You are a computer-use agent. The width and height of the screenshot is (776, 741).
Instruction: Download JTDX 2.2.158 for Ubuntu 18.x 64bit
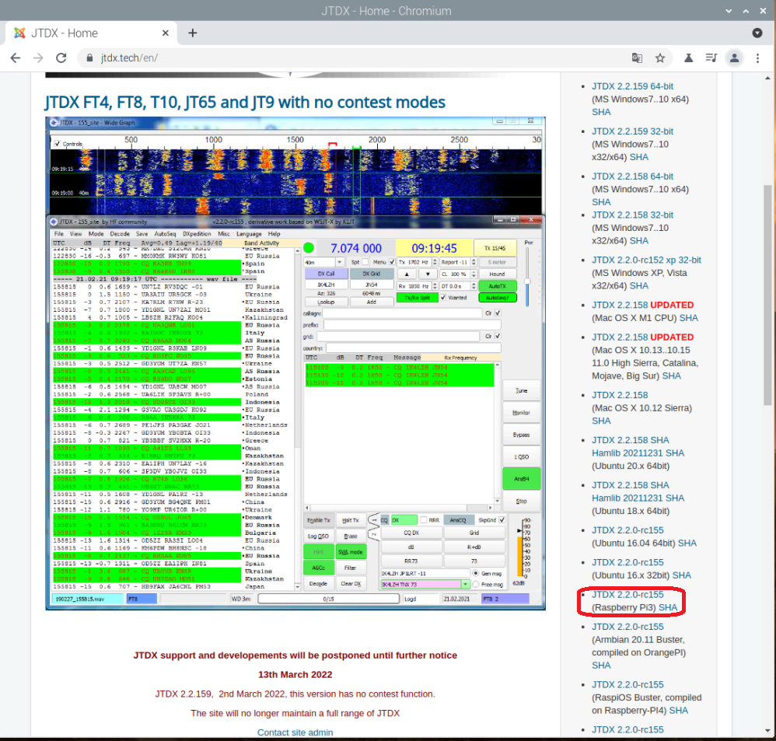(620, 485)
